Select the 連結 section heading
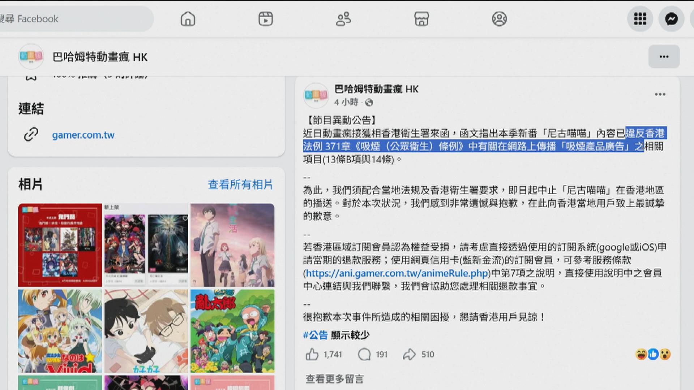694x390 pixels. (x=31, y=109)
